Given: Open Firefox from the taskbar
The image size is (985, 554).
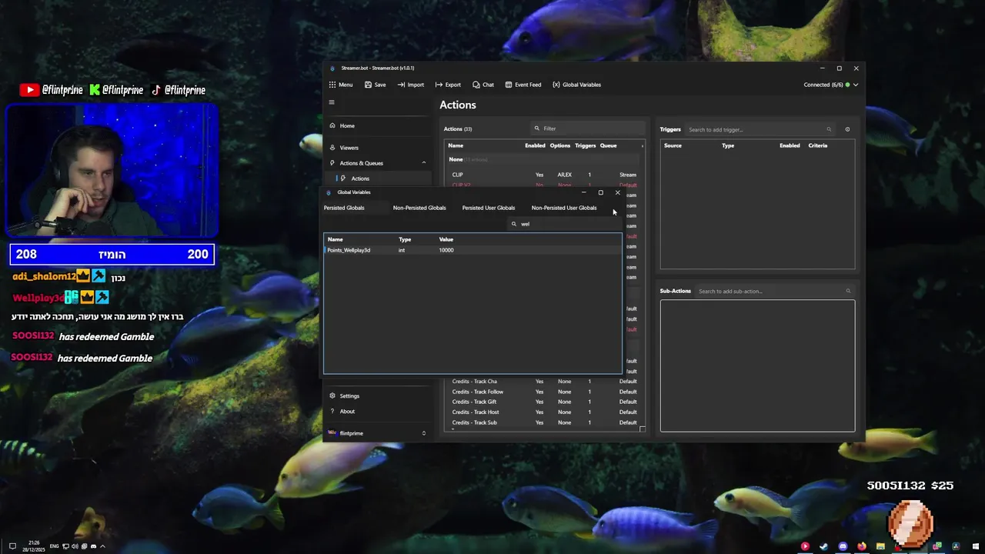Looking at the screenshot, I should point(862,546).
